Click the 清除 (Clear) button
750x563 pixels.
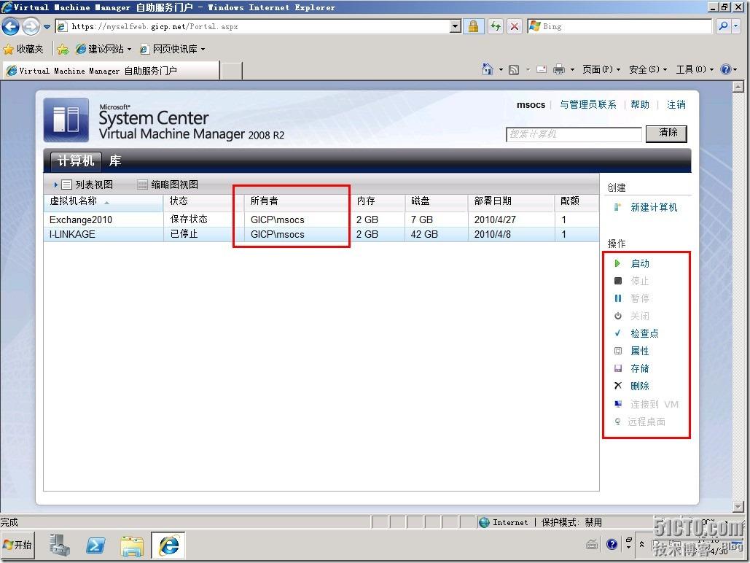[665, 133]
